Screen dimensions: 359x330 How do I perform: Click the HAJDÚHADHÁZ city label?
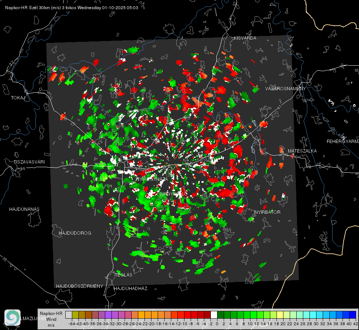pos(131,288)
